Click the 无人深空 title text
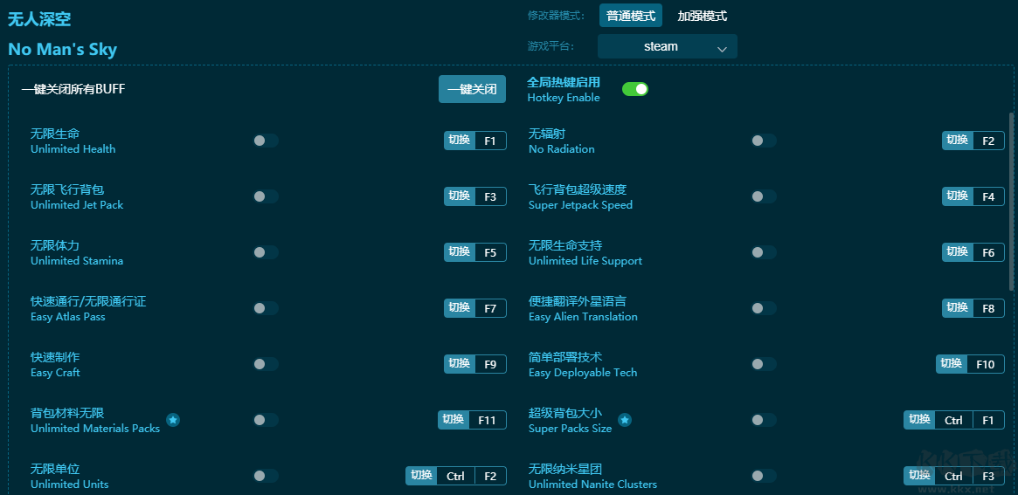The image size is (1018, 495). click(x=39, y=19)
